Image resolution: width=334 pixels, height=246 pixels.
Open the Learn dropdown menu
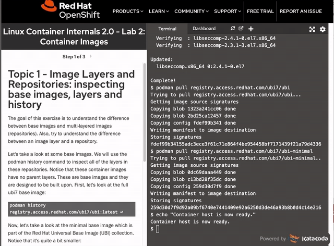click(159, 11)
